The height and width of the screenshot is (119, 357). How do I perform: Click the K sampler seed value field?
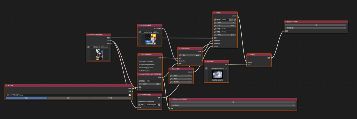pos(225,19)
